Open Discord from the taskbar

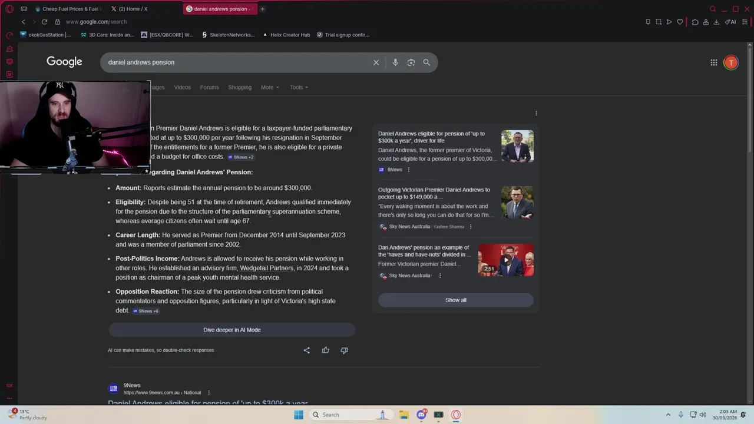421,415
